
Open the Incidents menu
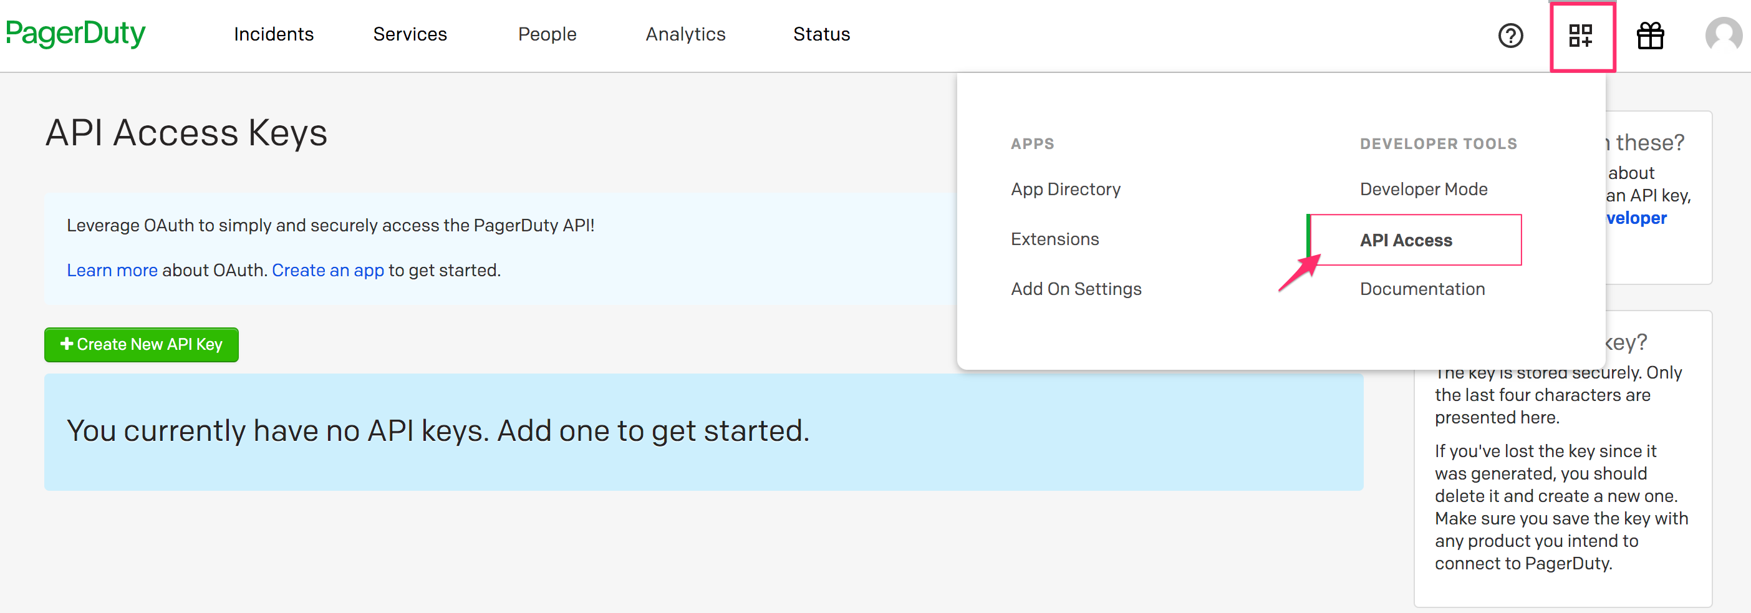coord(273,35)
